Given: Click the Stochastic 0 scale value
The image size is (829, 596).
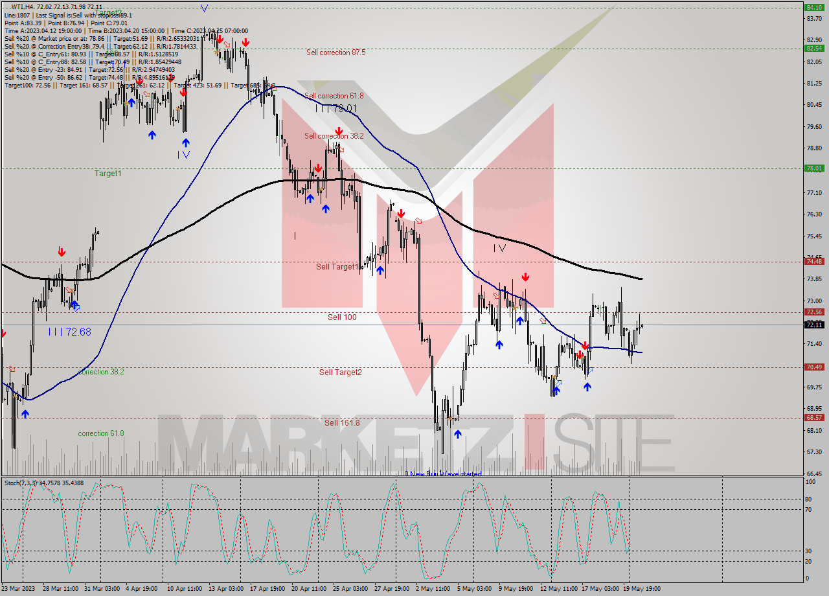Looking at the screenshot, I should point(807,579).
